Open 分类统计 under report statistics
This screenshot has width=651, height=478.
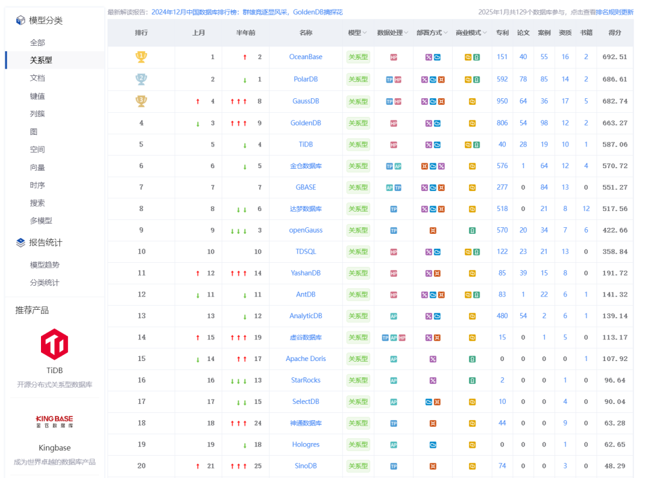45,282
